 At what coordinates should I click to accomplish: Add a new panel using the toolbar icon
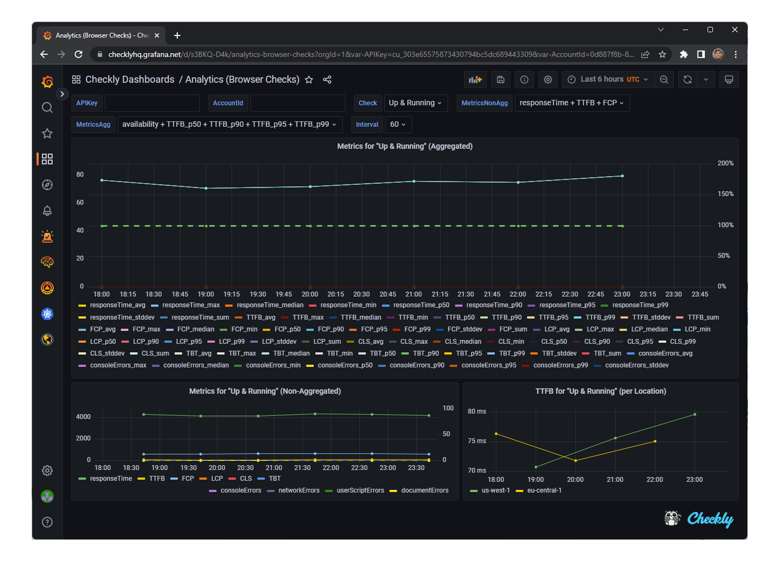475,79
